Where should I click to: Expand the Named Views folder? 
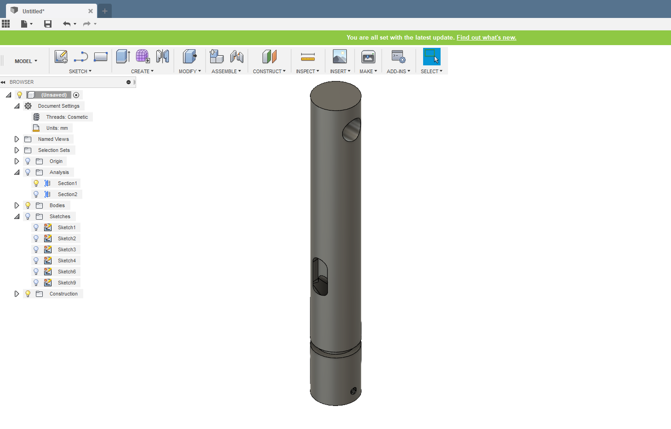coord(17,139)
